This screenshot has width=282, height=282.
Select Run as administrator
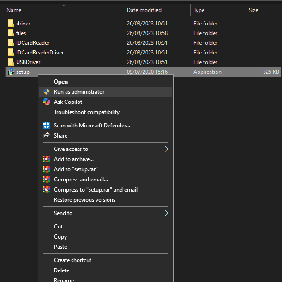pos(106,92)
